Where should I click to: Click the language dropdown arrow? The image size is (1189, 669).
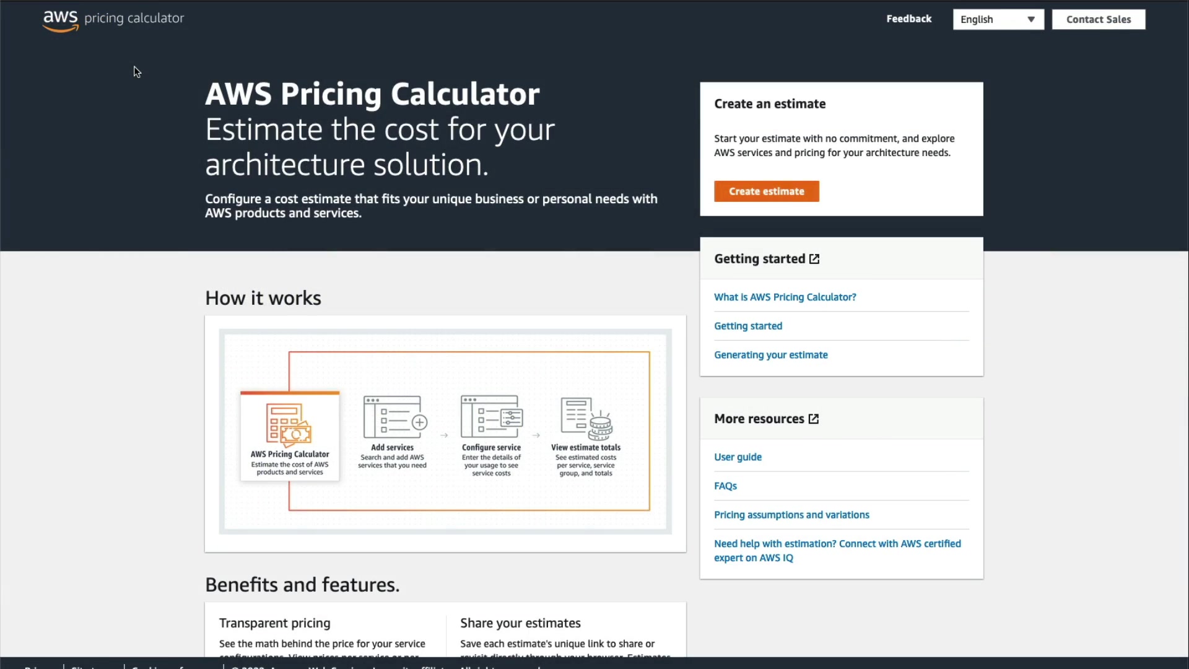pos(1031,19)
